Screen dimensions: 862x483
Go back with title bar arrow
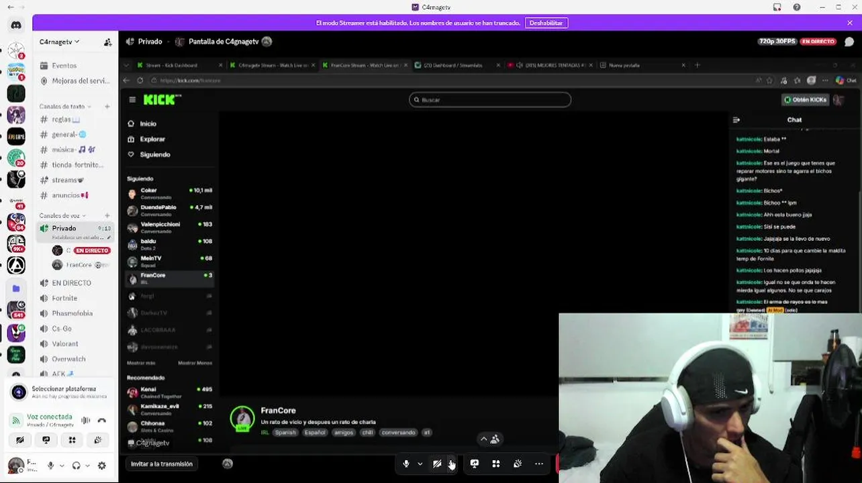10,7
